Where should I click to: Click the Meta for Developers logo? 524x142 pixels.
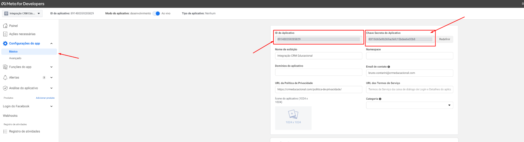pos(23,4)
